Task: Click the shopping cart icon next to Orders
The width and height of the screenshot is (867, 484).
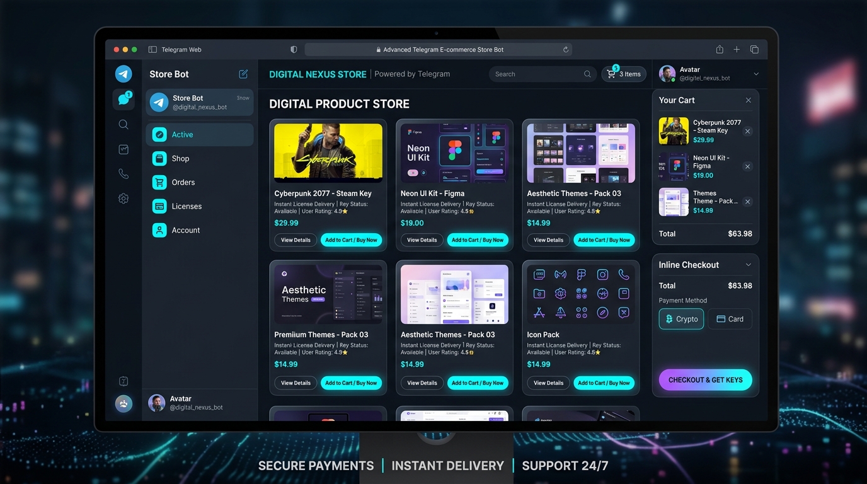Action: click(x=159, y=182)
